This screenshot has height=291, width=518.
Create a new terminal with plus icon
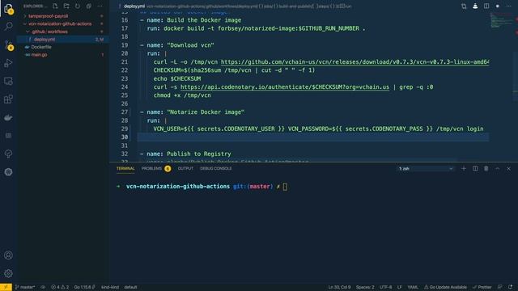[x=464, y=169]
